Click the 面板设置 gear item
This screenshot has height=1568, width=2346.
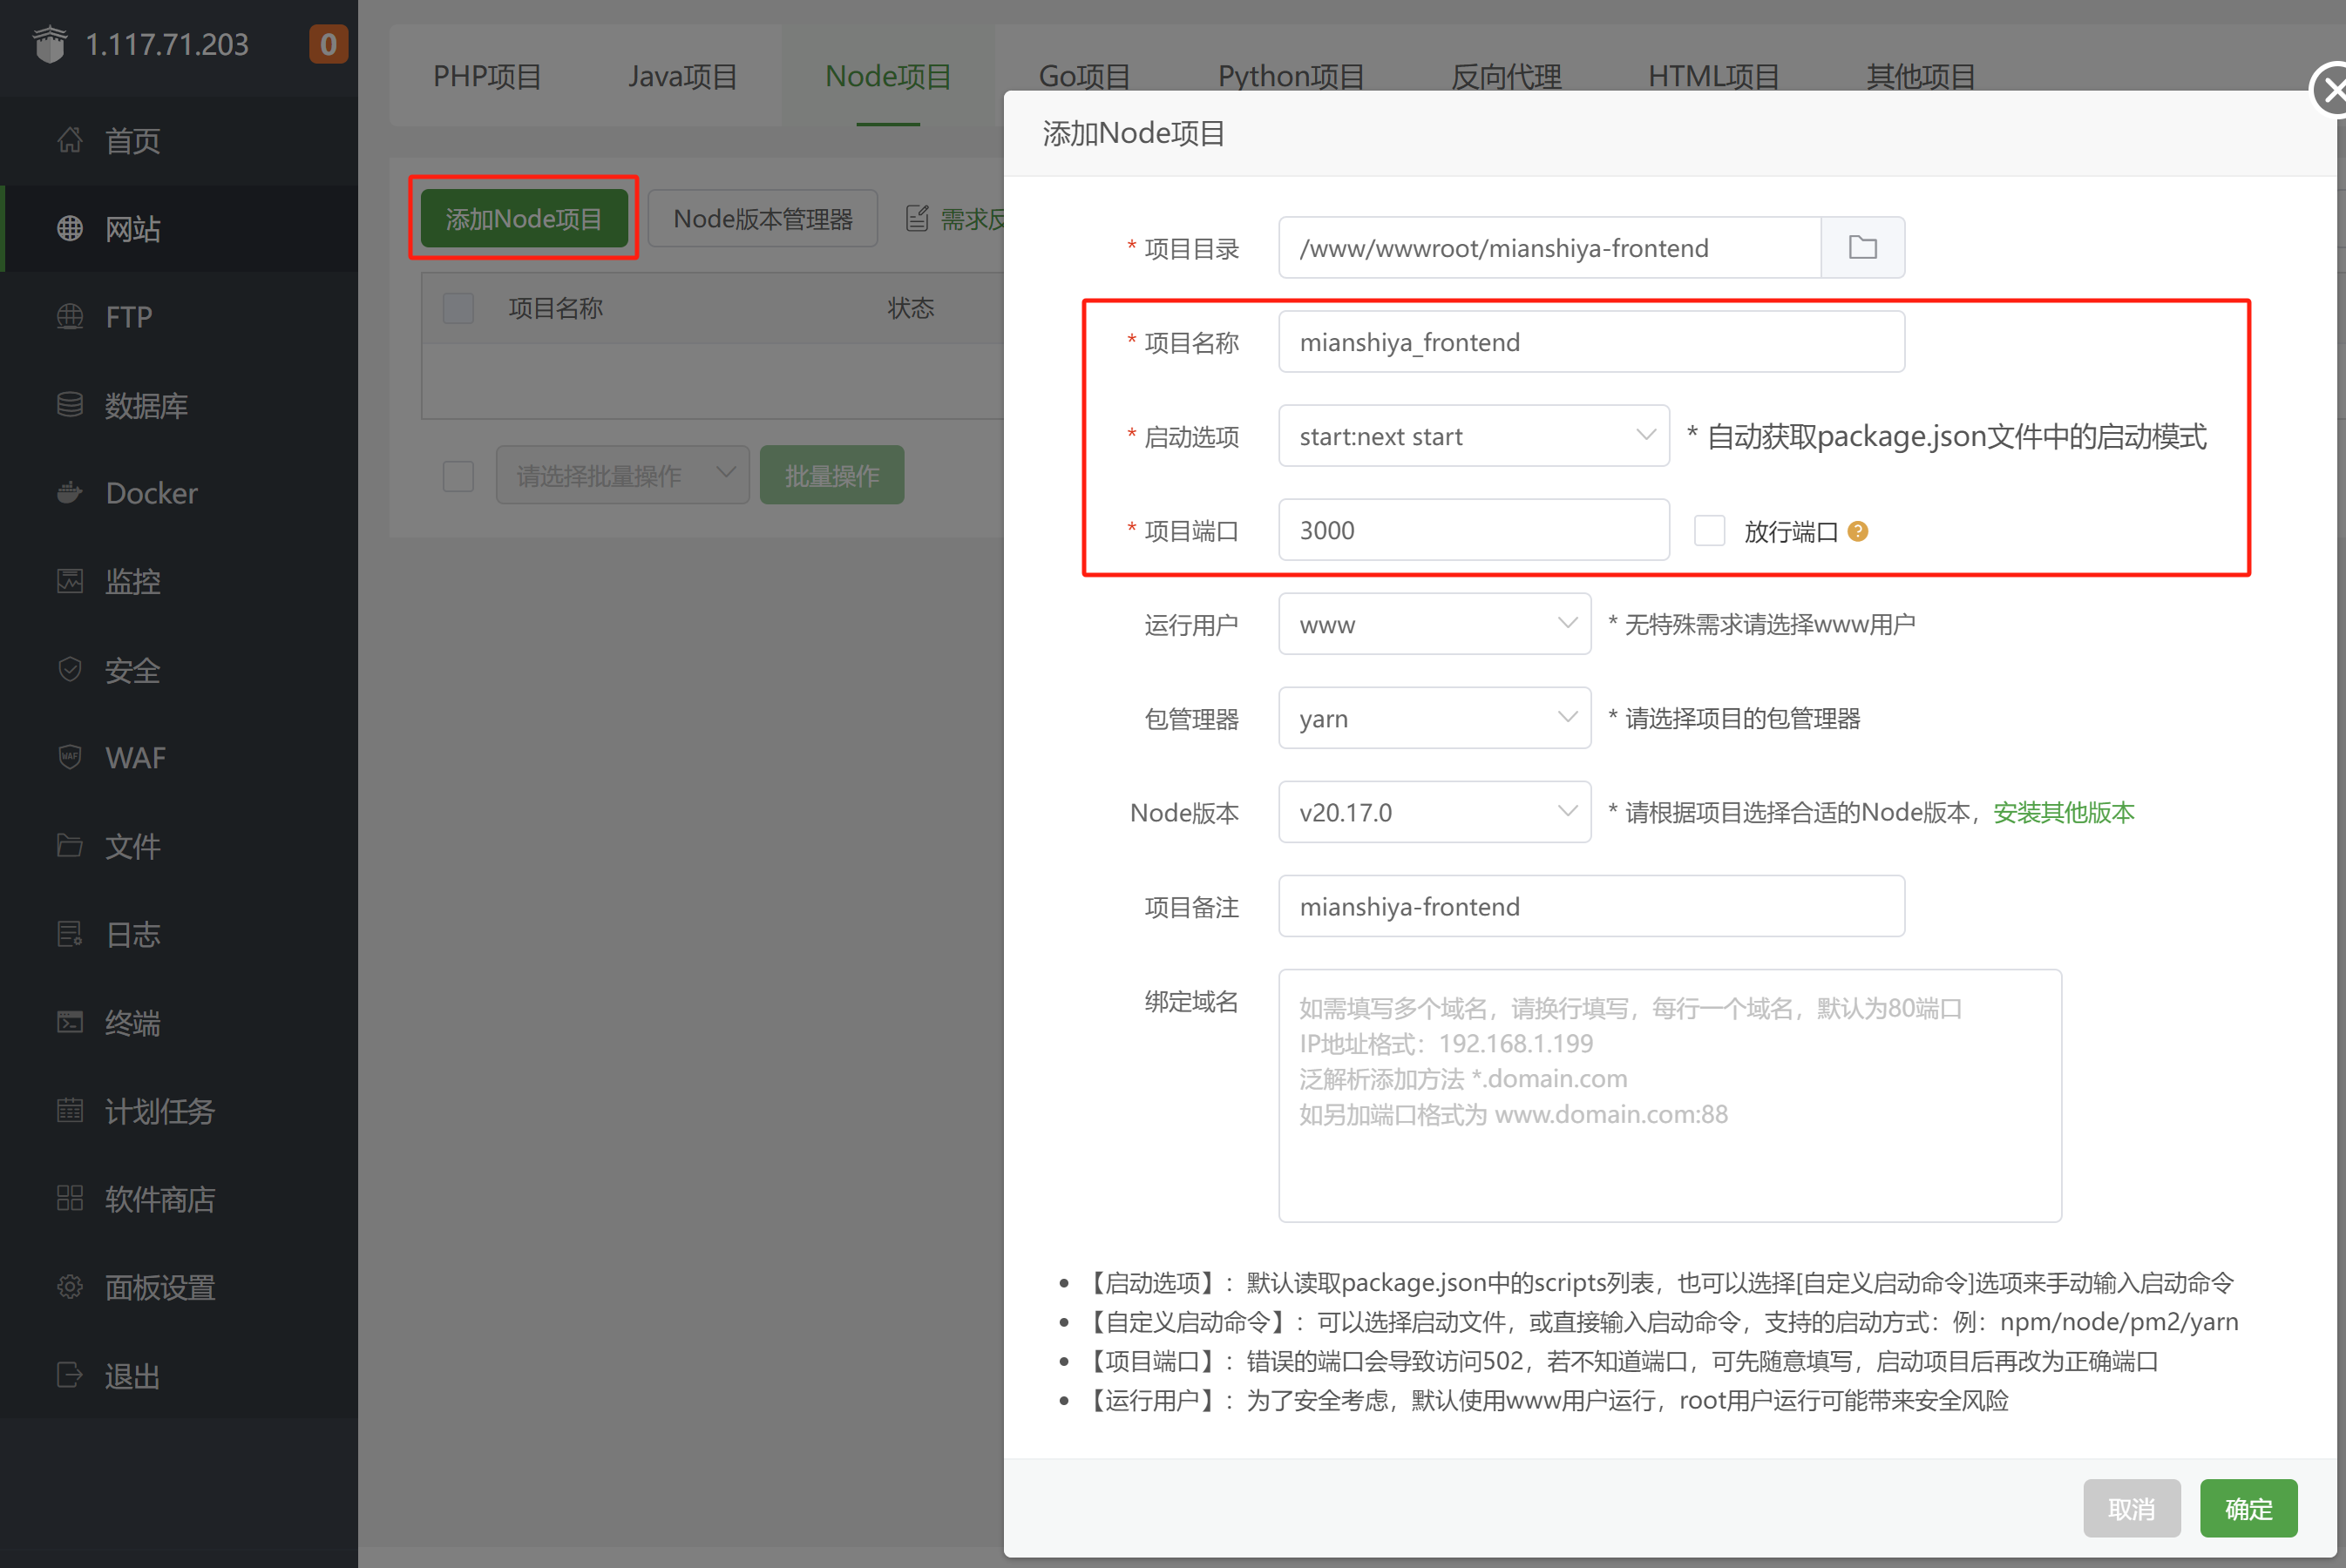(160, 1287)
